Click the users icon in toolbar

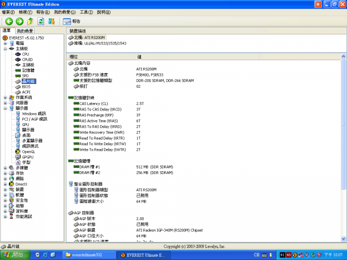click(x=52, y=22)
